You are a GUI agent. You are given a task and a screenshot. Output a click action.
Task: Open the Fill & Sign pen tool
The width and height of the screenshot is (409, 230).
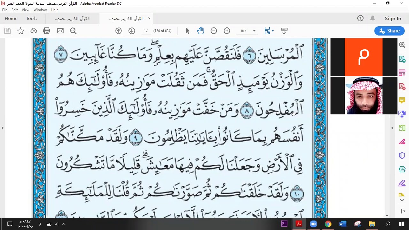[402, 183]
